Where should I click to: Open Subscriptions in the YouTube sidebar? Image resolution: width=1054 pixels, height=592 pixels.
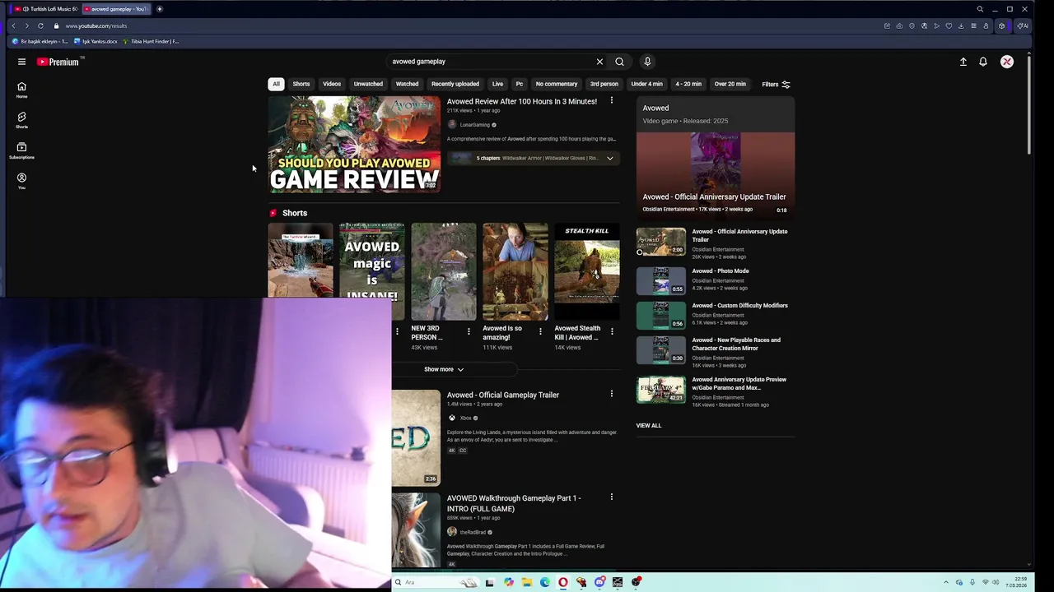pos(21,150)
